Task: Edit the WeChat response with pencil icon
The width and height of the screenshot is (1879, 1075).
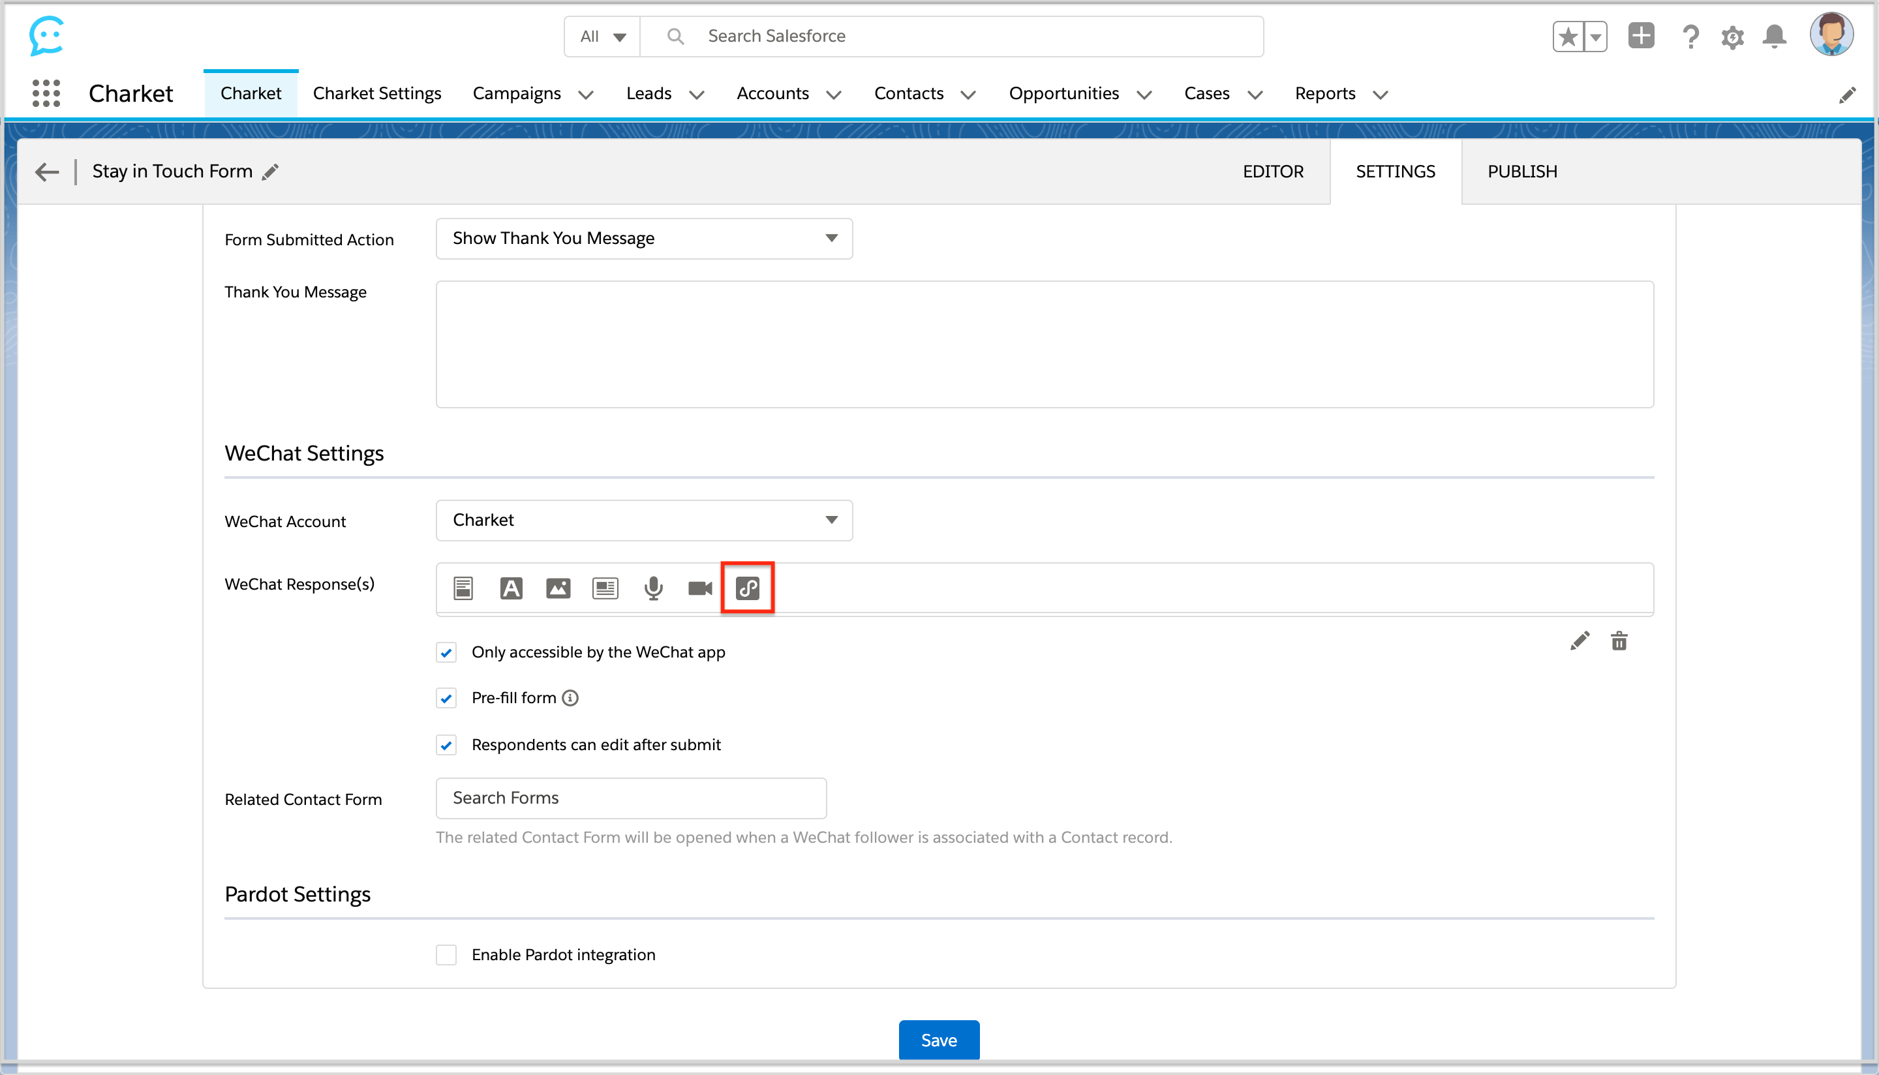Action: (x=1580, y=641)
